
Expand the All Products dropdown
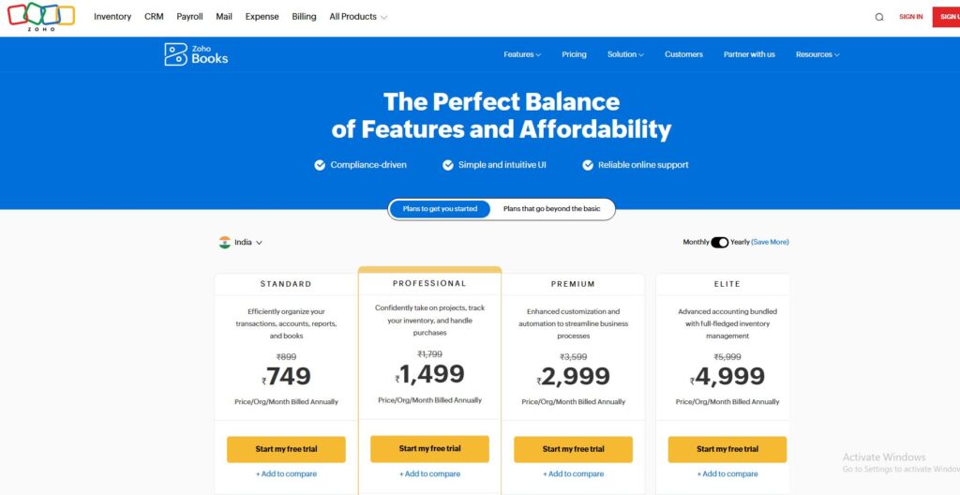tap(358, 17)
